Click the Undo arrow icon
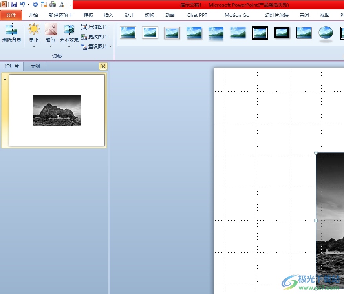This screenshot has width=344, height=294. 22,4
